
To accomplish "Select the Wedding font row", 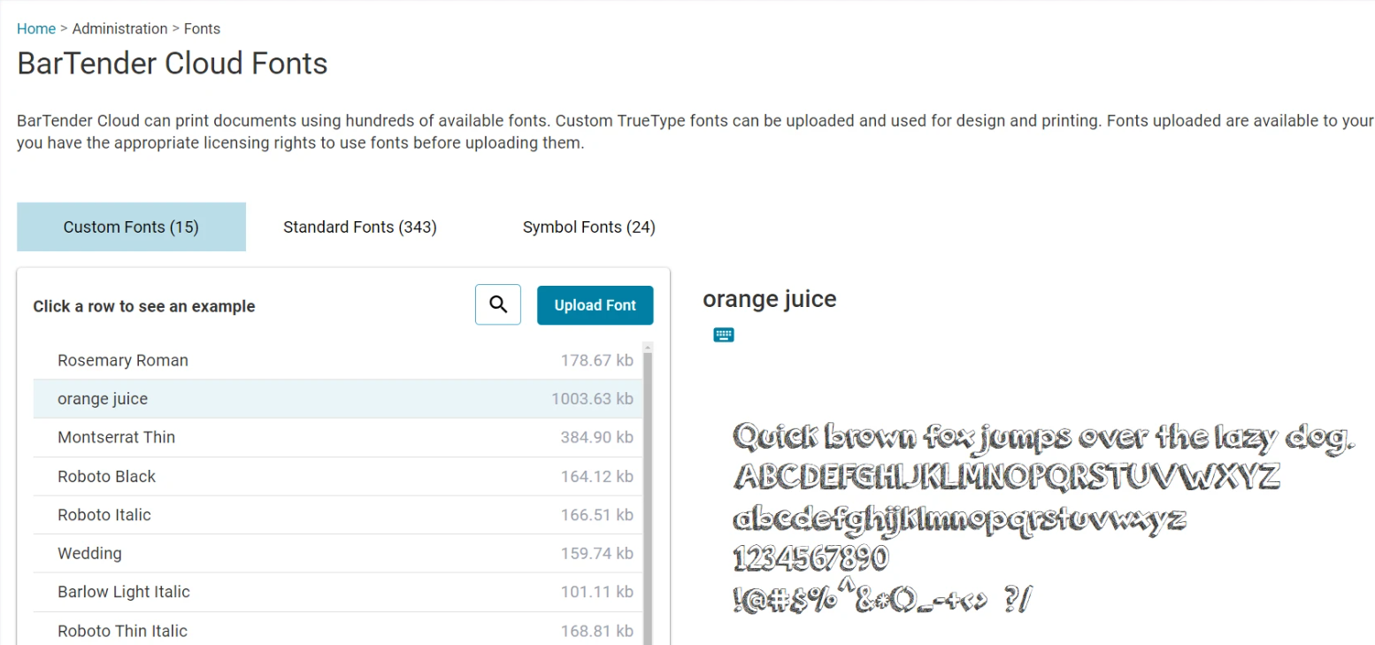I will tap(338, 553).
